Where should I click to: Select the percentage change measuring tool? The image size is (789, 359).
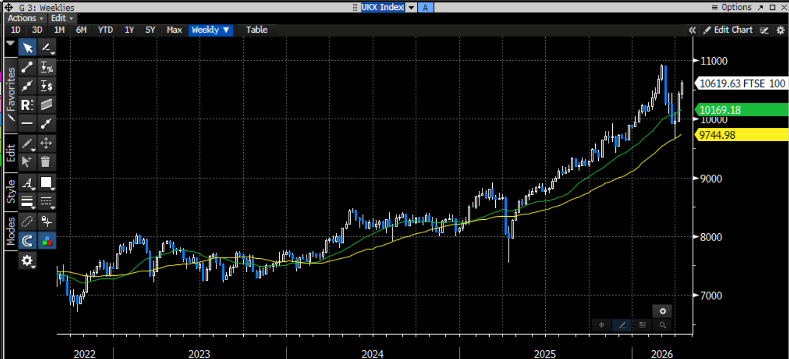47,67
